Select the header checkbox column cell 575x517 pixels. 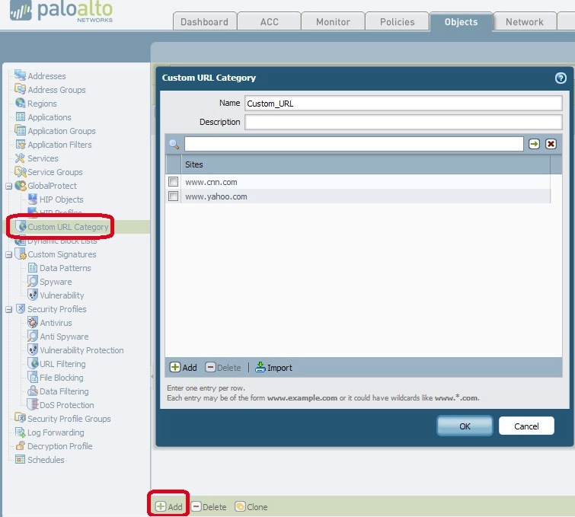coord(173,164)
